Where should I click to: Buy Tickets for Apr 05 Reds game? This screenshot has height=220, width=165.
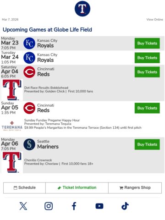(147, 108)
